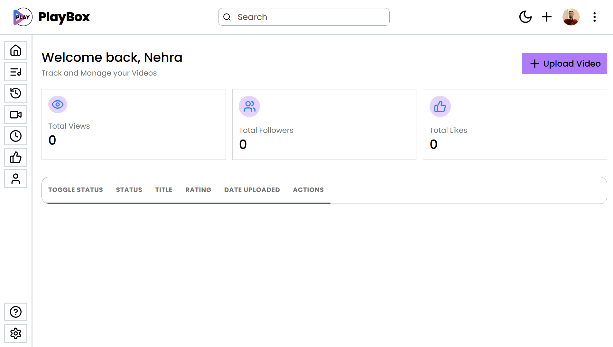Open the Help question mark icon
This screenshot has height=347, width=613.
tap(16, 312)
